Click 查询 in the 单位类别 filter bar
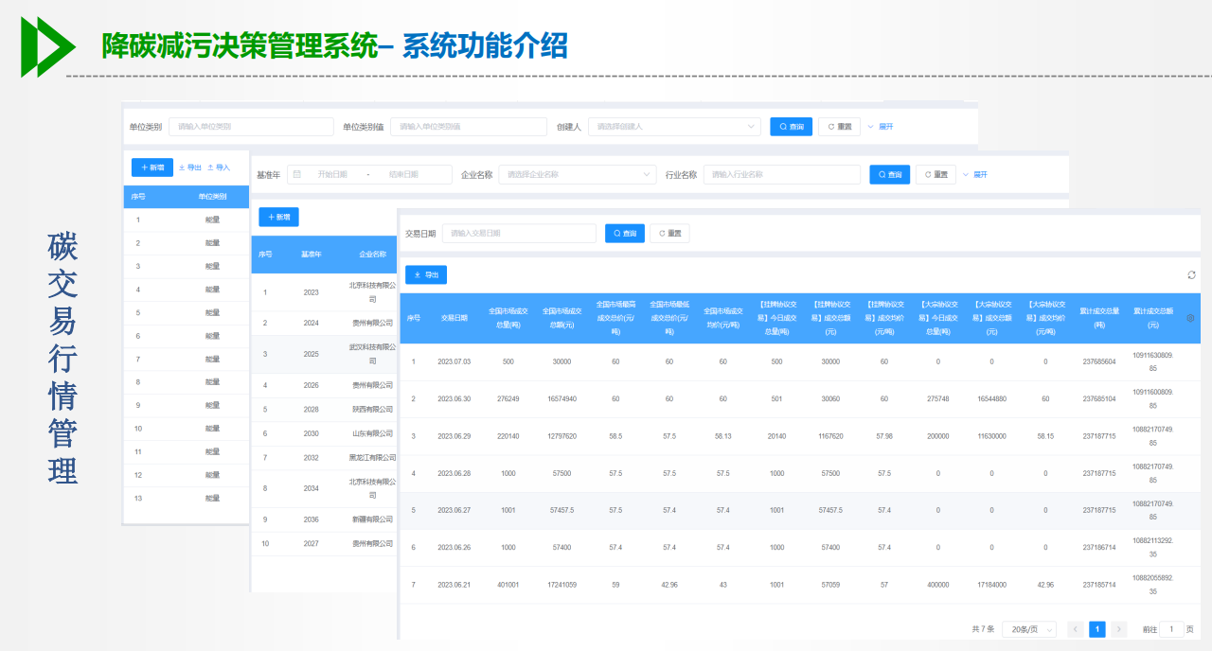Viewport: 1212px width, 651px height. coord(791,126)
